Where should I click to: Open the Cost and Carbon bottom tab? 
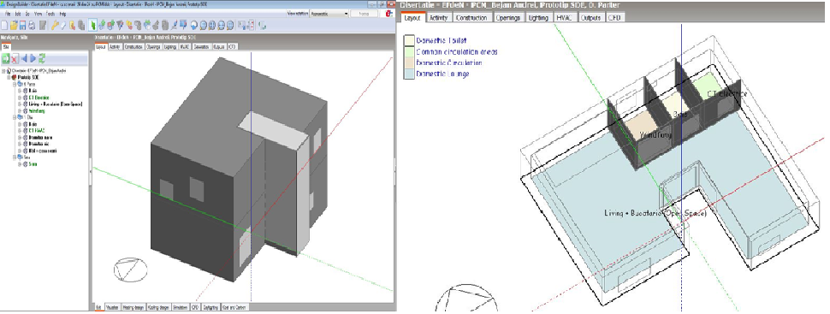pyautogui.click(x=234, y=307)
